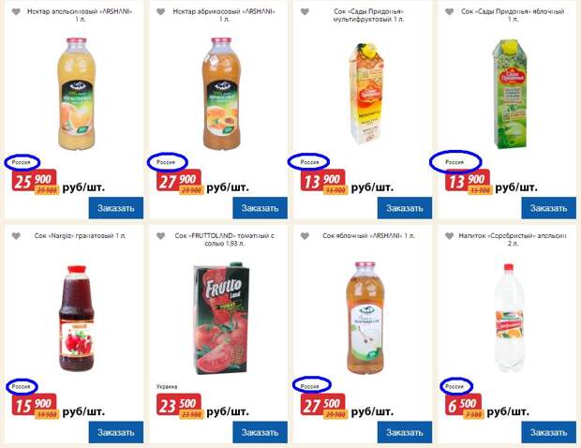Mark Сады Придонья apple juice as favorite
The width and height of the screenshot is (581, 448).
pos(449,12)
